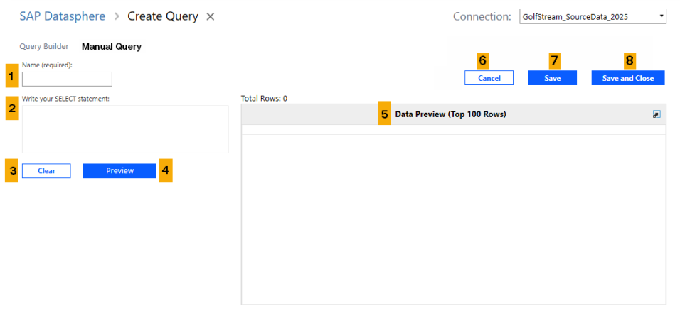The image size is (680, 318).
Task: Run the query with the Preview button
Action: (119, 171)
